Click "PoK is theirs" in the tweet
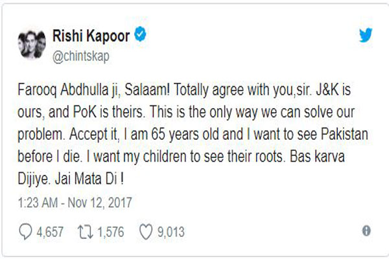Viewport: 389px width, 259px height. click(x=108, y=112)
